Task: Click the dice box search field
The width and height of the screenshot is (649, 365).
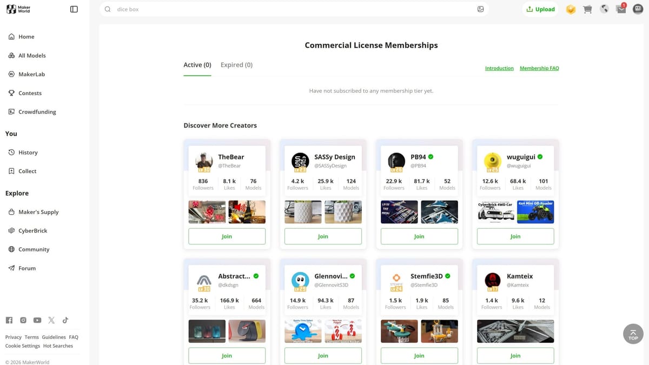Action: pyautogui.click(x=294, y=9)
